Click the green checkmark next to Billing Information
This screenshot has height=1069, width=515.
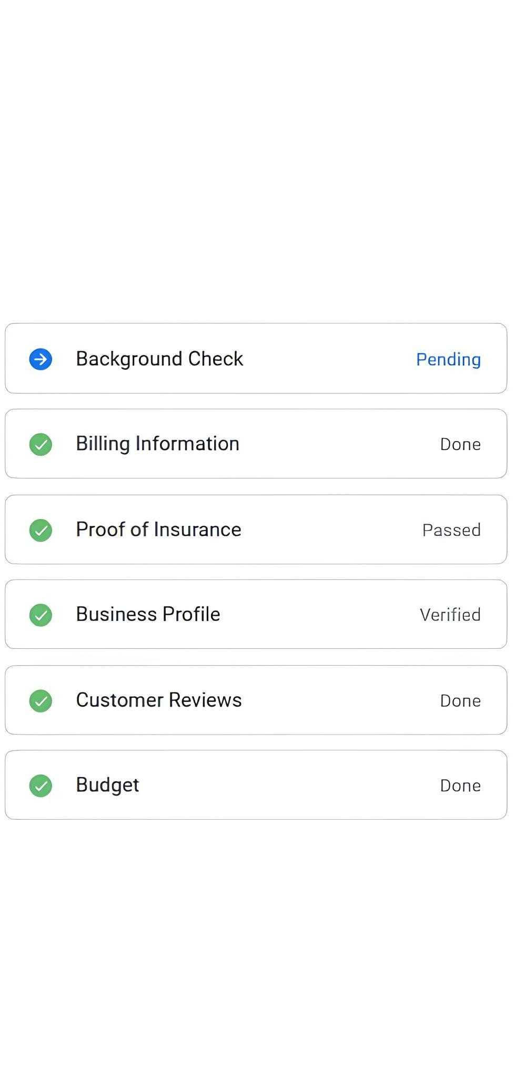tap(41, 444)
